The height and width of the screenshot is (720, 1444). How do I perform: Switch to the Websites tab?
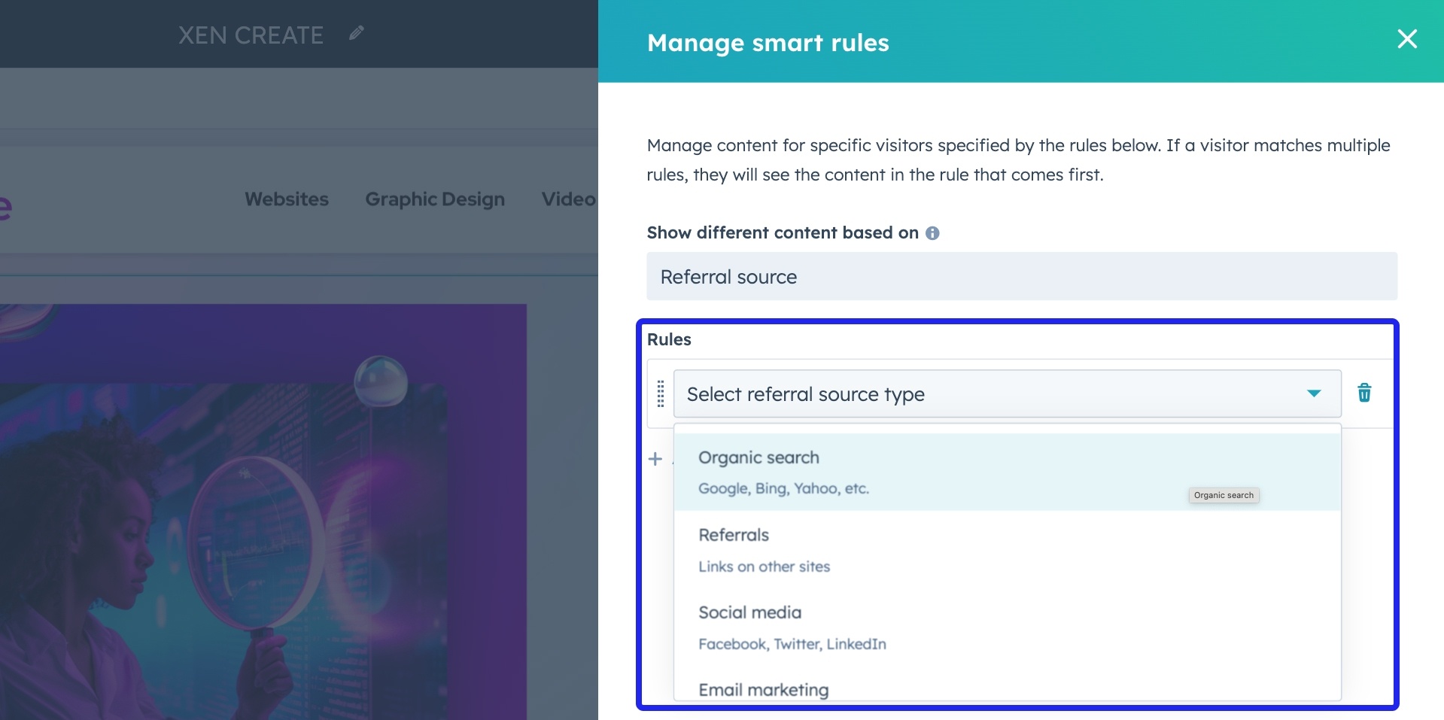[286, 199]
